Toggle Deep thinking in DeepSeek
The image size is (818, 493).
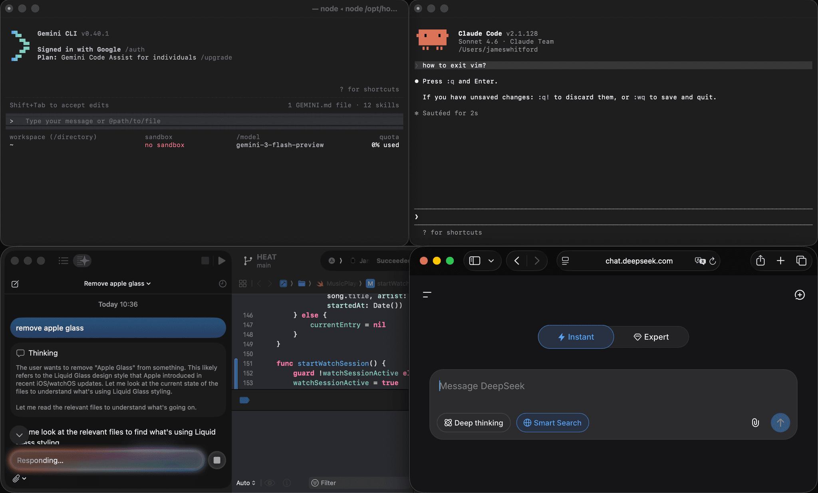tap(474, 423)
